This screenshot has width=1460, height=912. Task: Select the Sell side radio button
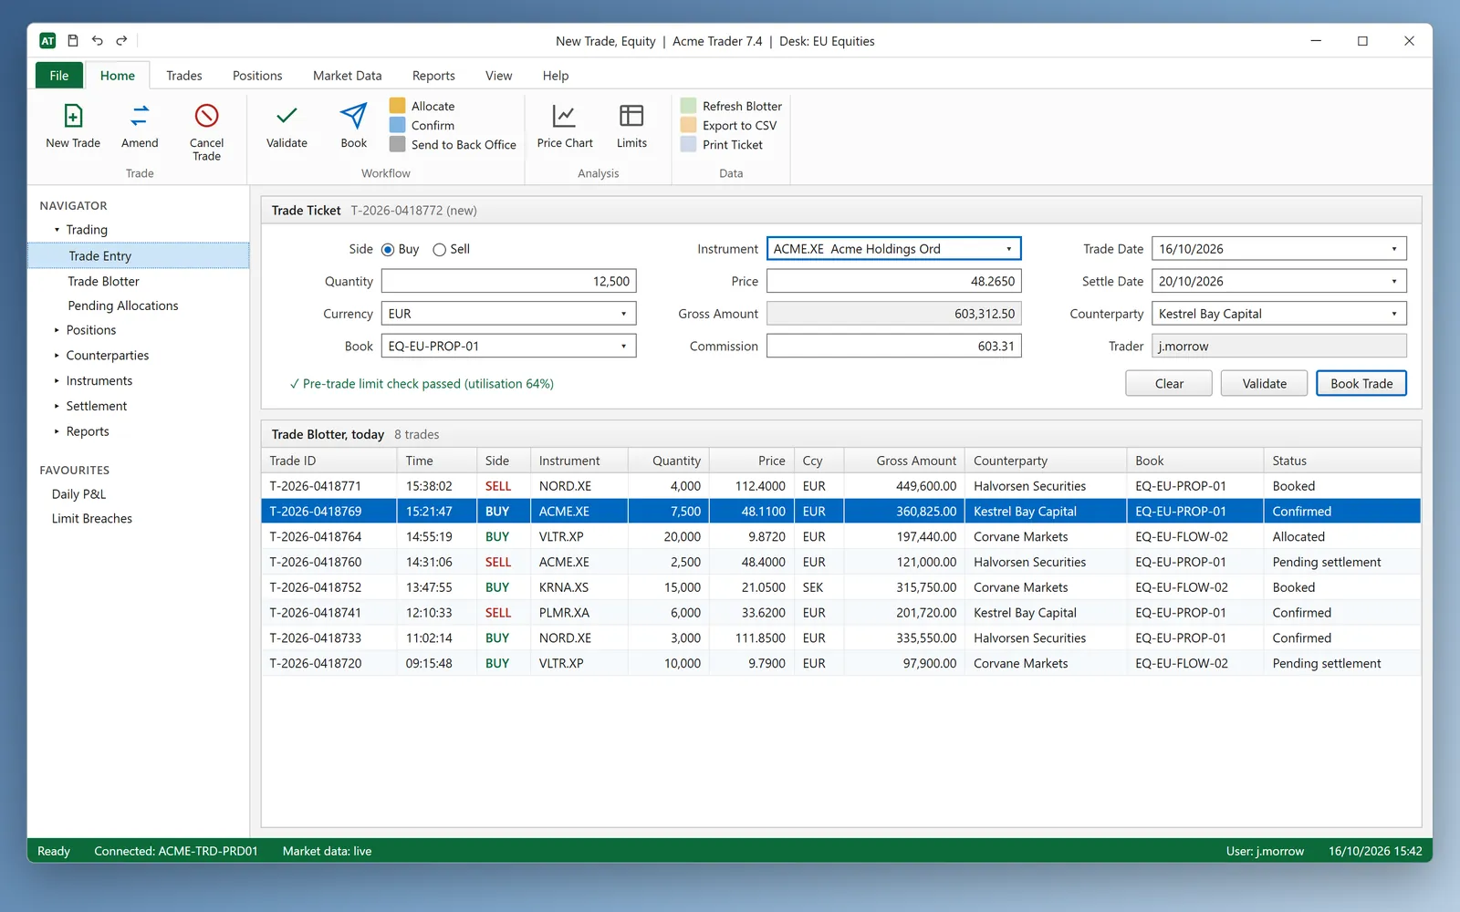[x=439, y=250]
